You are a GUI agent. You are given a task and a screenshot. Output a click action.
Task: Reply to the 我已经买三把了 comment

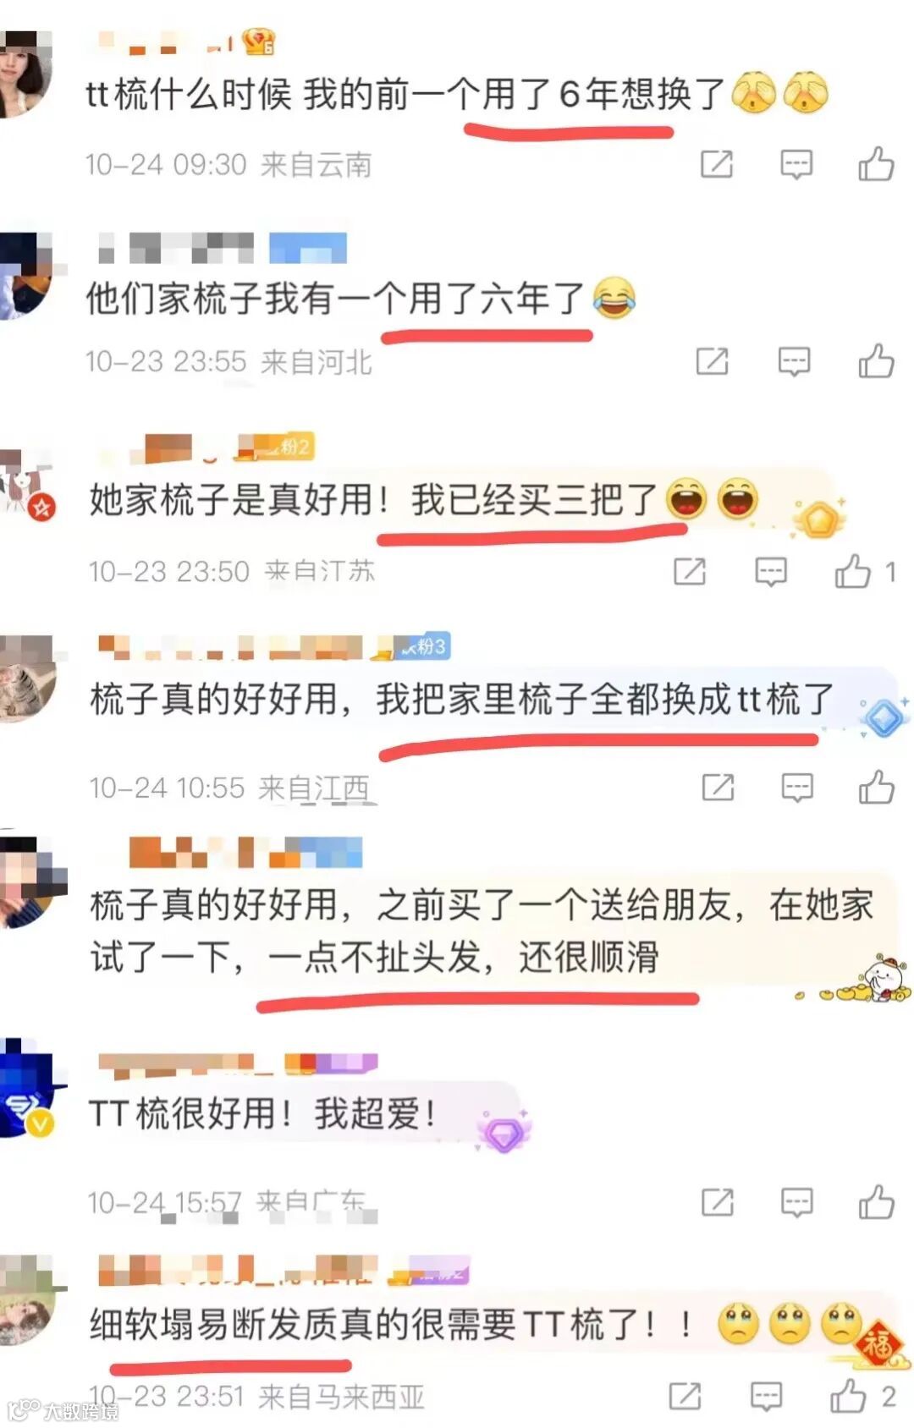pyautogui.click(x=770, y=572)
